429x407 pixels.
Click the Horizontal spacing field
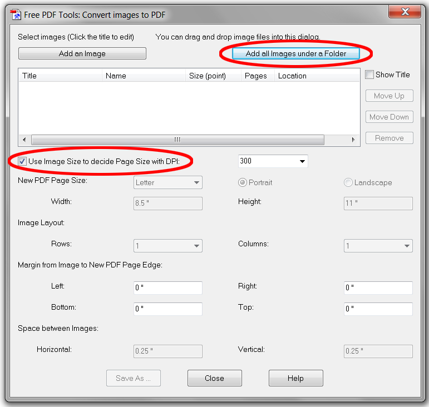pyautogui.click(x=167, y=351)
